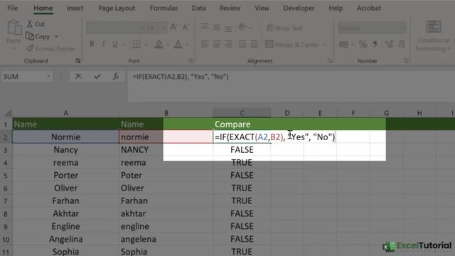Select Bottom Align icon

coord(228,28)
